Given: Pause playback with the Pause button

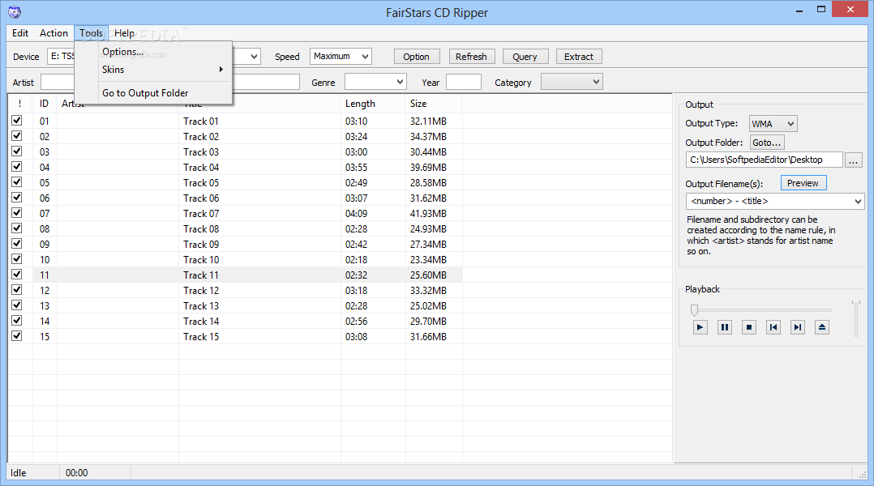Looking at the screenshot, I should 725,327.
